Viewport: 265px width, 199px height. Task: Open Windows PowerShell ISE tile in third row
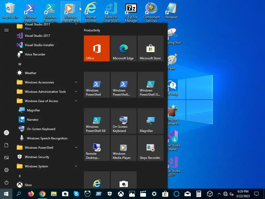[x=97, y=121]
